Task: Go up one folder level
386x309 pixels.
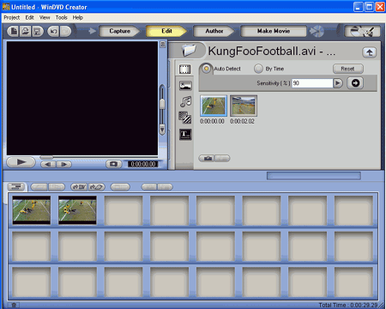Action: [369, 52]
